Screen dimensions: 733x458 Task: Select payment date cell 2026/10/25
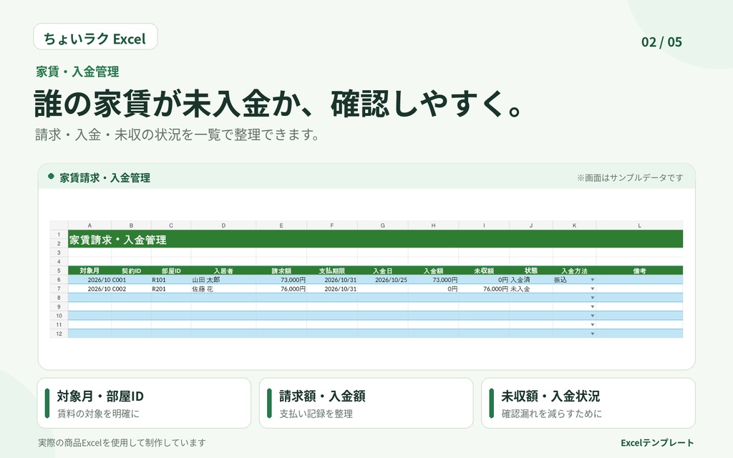pos(383,280)
